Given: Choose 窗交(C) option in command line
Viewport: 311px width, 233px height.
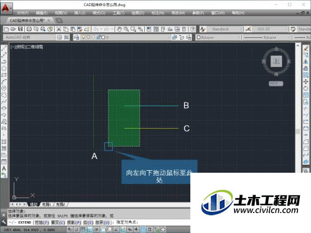Looking at the screenshot, I should pos(58,222).
